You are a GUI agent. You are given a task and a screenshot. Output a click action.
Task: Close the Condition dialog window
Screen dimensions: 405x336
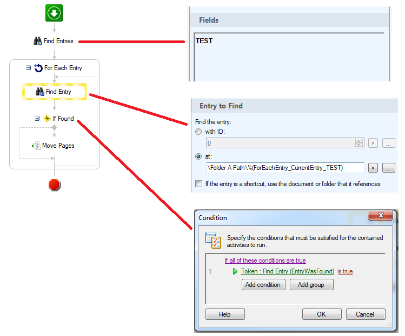point(381,215)
